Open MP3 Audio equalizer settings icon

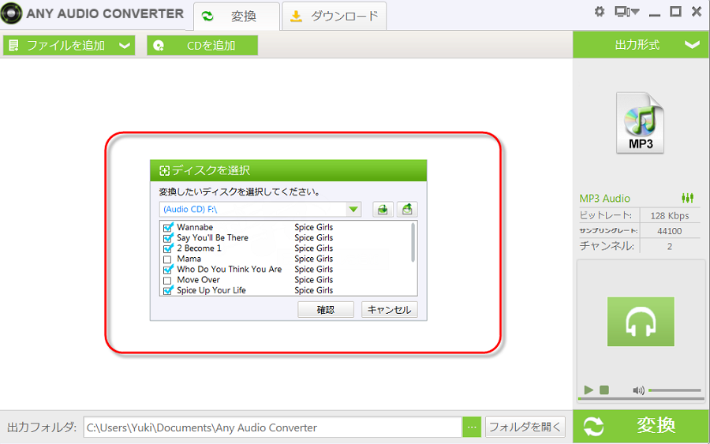coord(687,198)
